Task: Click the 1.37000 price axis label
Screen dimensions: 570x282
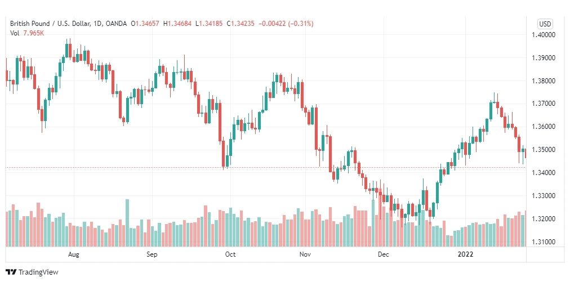Action: click(x=545, y=104)
